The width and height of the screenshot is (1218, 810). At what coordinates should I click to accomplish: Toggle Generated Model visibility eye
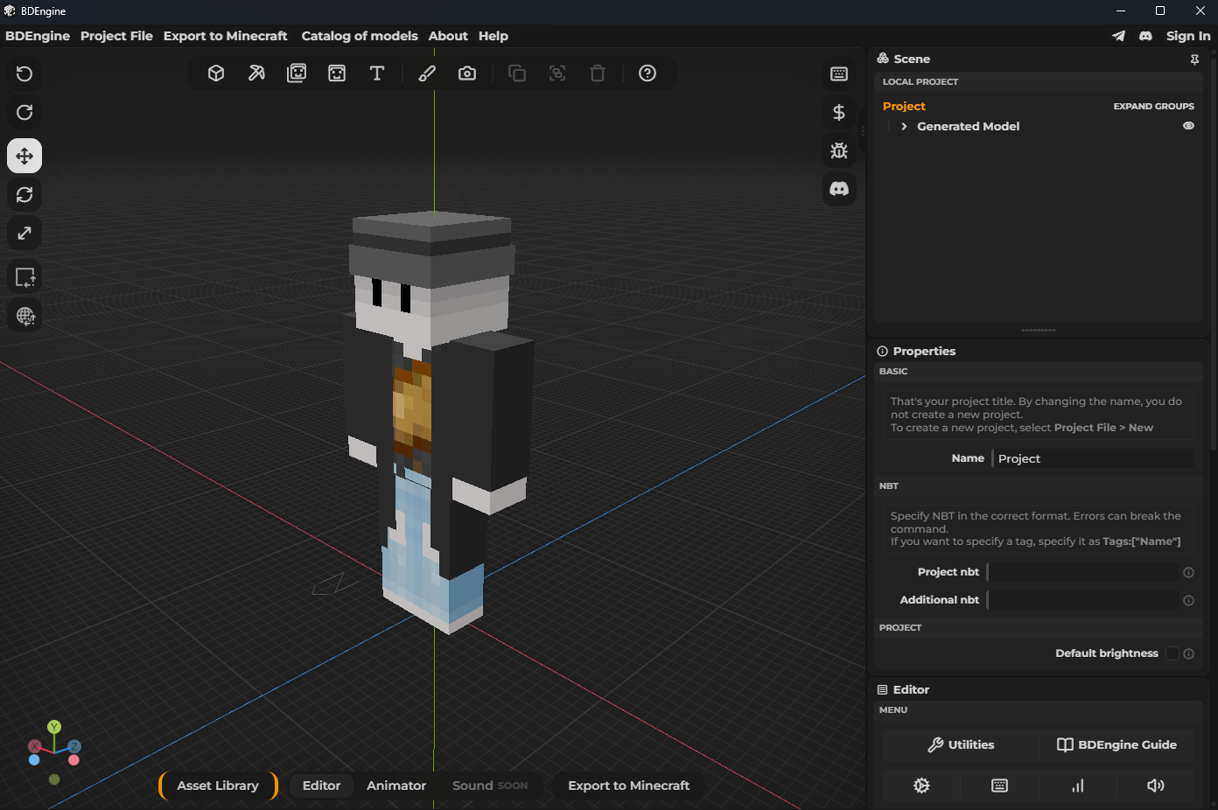pos(1188,126)
